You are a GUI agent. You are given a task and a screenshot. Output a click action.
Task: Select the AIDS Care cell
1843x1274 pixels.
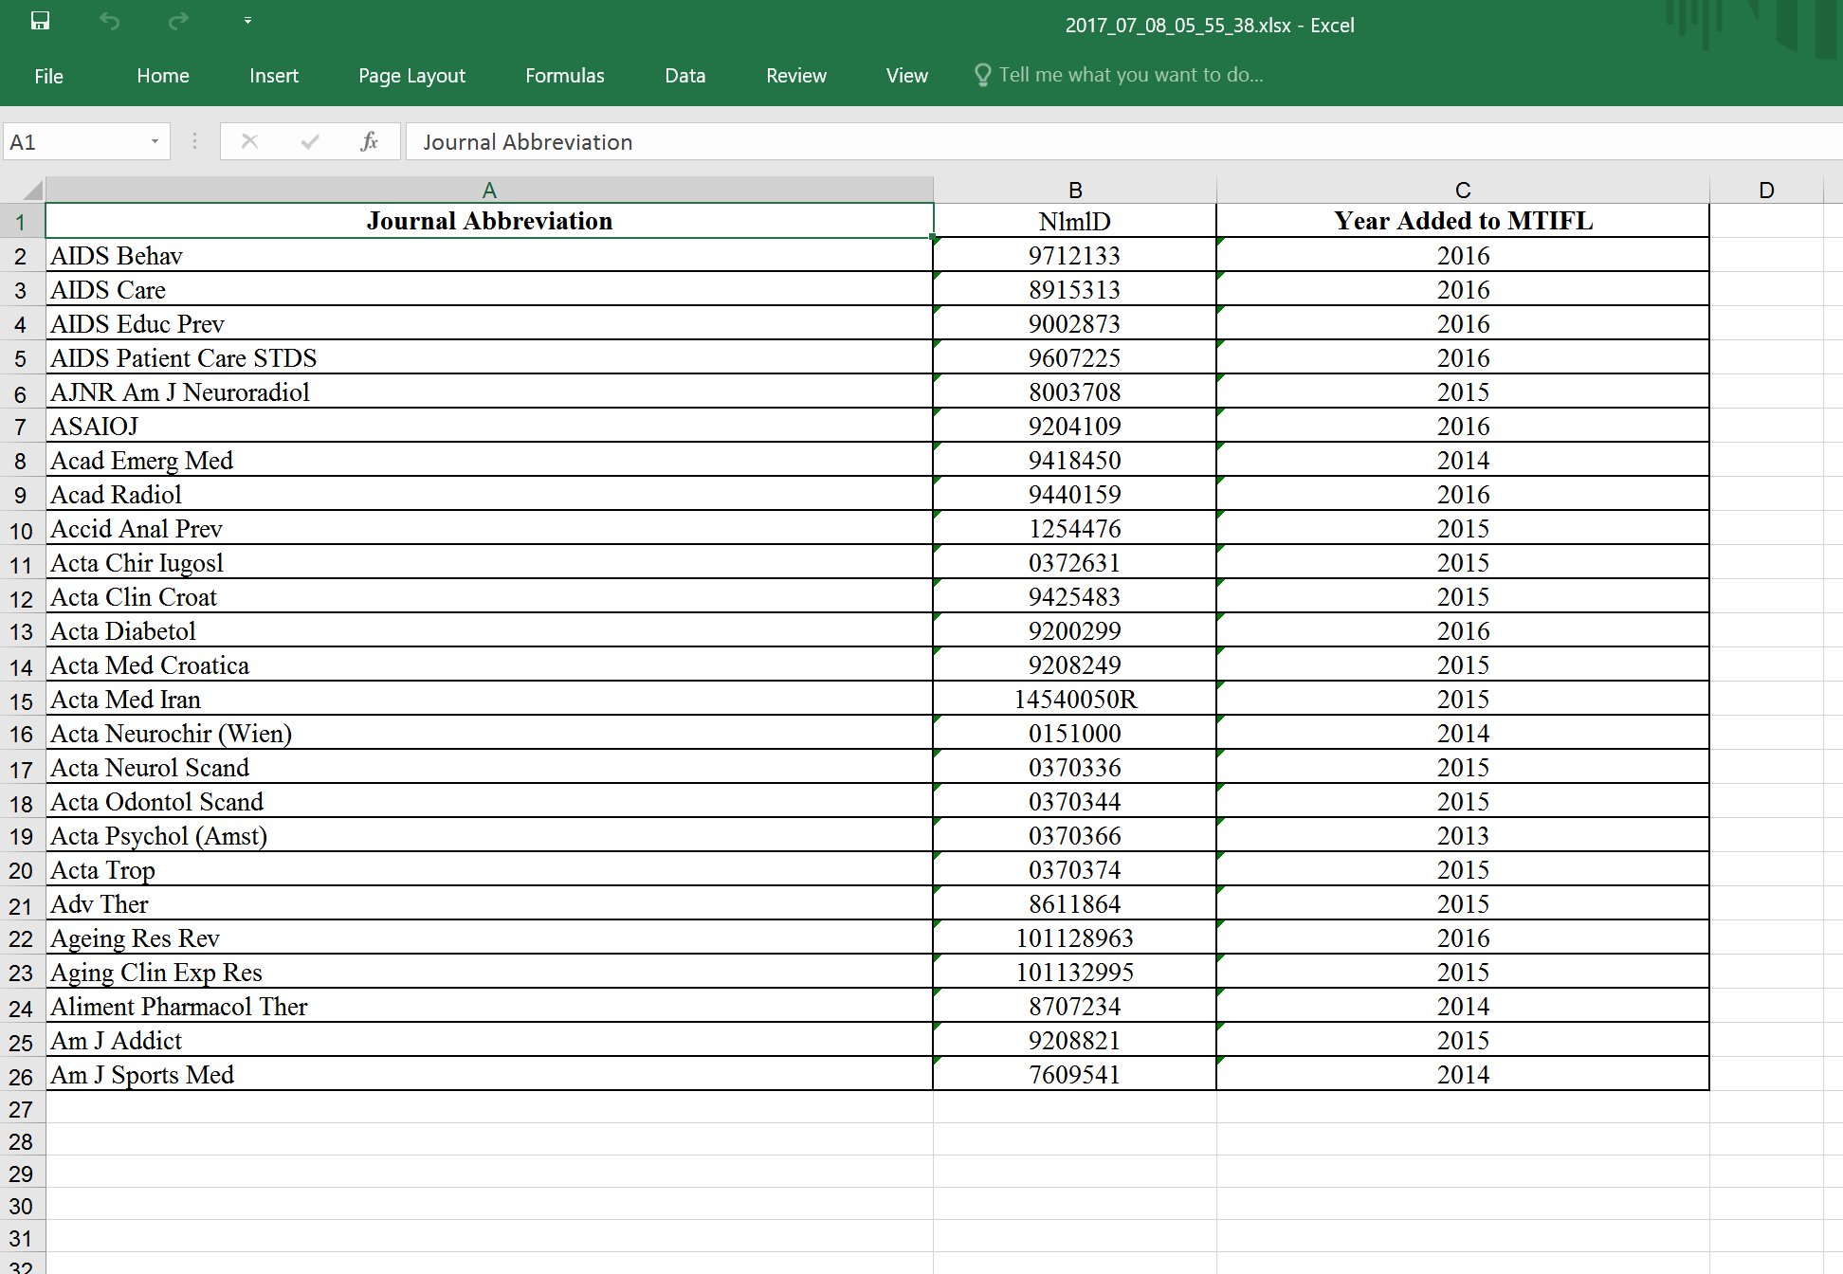coord(489,289)
